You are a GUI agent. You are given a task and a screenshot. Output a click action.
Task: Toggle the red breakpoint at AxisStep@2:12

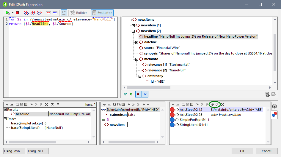tap(172, 110)
